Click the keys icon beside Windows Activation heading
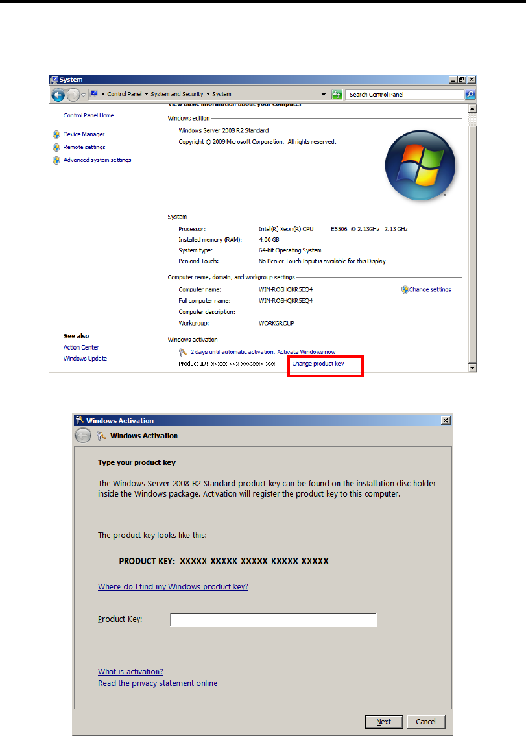 101,436
